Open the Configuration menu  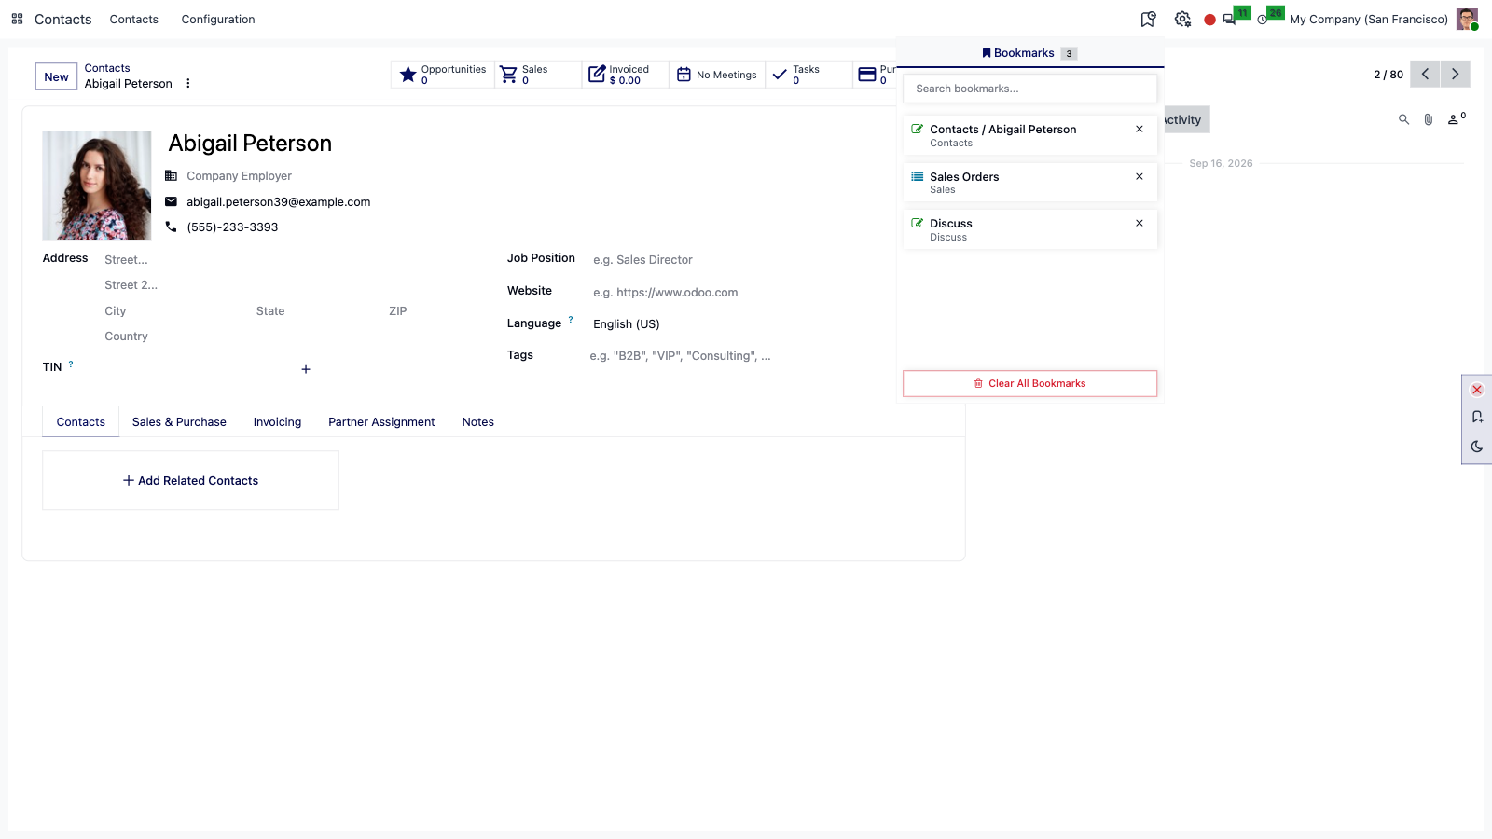pyautogui.click(x=218, y=19)
